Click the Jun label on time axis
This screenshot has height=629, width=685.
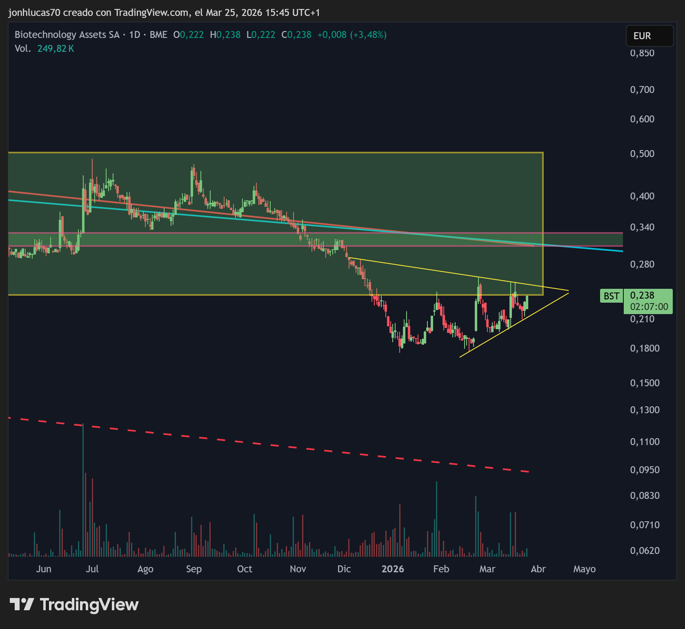(44, 569)
